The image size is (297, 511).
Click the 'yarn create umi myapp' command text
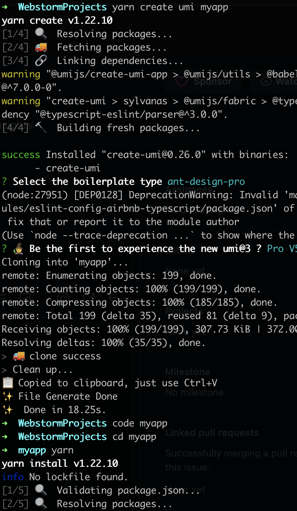tap(170, 7)
